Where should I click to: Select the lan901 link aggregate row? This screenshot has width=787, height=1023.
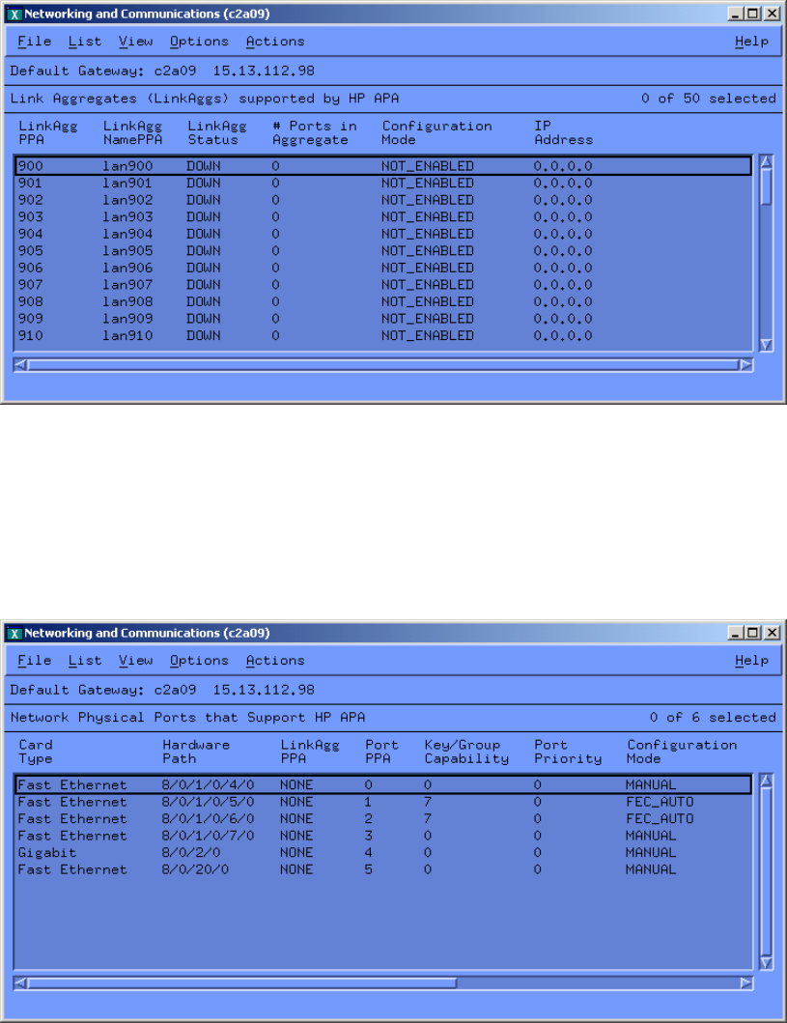(x=382, y=183)
